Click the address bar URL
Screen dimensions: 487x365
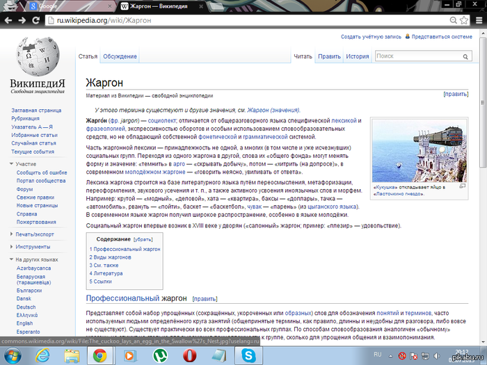click(x=104, y=20)
